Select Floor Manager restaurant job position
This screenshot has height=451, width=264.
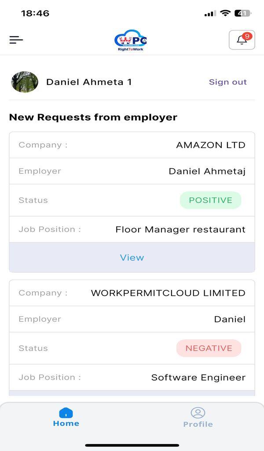[x=180, y=229]
